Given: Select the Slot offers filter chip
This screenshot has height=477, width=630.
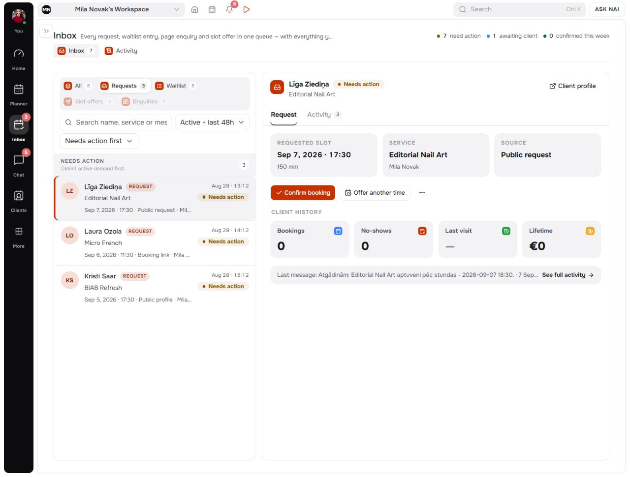Looking at the screenshot, I should click(89, 102).
